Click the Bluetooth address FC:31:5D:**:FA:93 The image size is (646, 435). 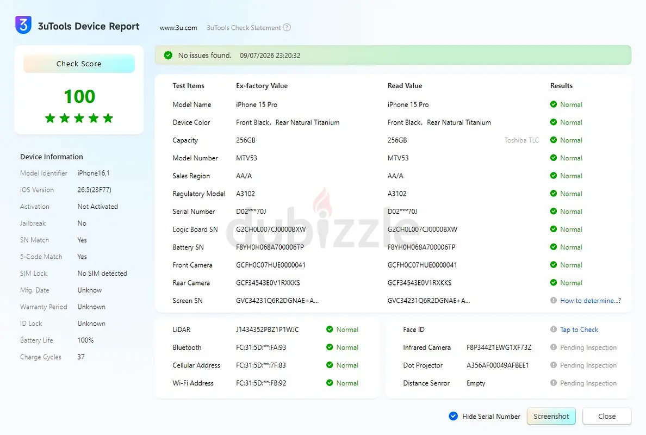pos(261,347)
